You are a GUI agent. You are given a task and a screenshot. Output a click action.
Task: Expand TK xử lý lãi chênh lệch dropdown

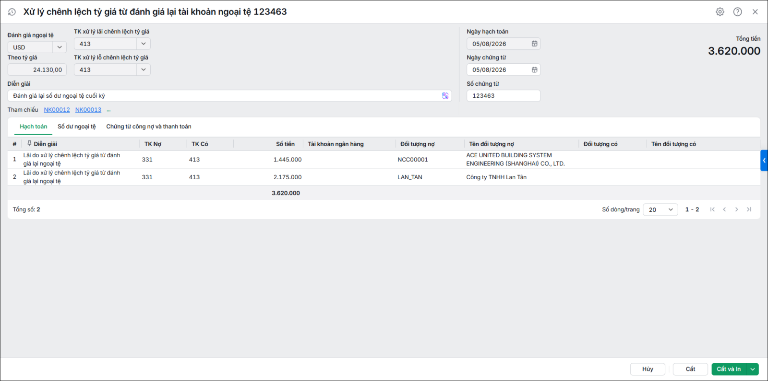[x=144, y=44]
